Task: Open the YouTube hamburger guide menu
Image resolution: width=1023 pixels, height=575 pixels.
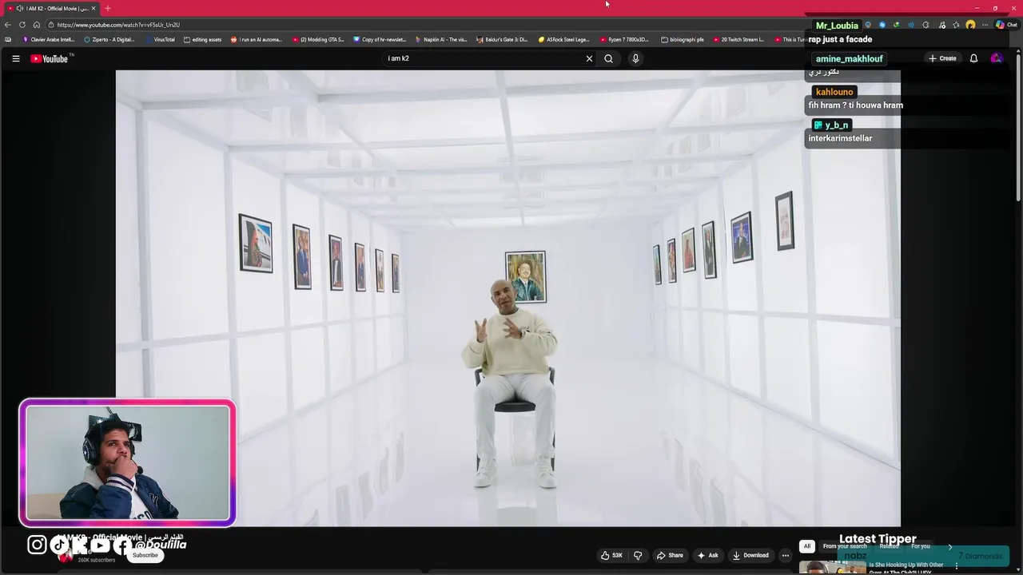Action: pos(15,58)
